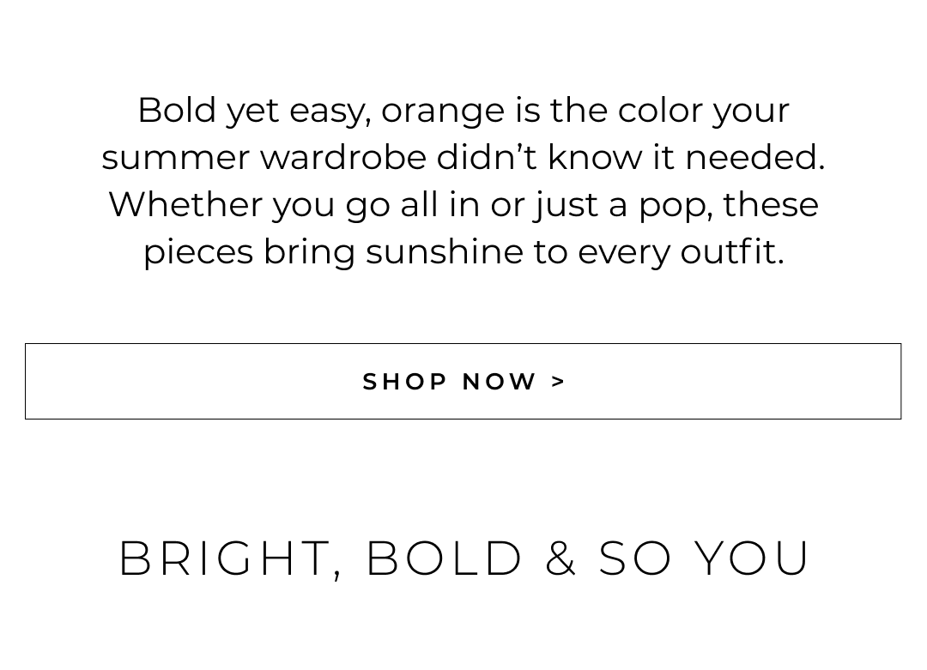The height and width of the screenshot is (670, 927).
Task: Click the > arrow beside SHOP NOW
Action: click(559, 382)
